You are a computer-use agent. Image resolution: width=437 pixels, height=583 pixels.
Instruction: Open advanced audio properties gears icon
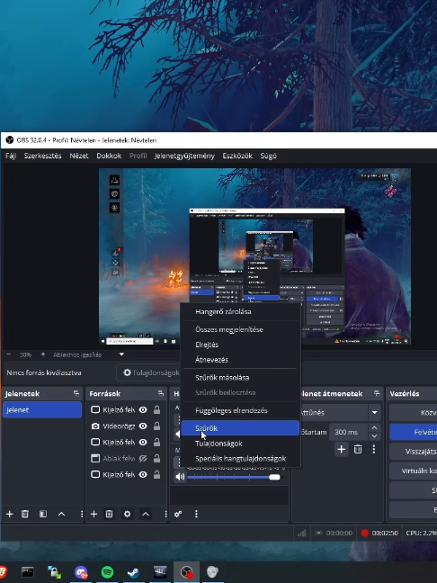pos(178,514)
